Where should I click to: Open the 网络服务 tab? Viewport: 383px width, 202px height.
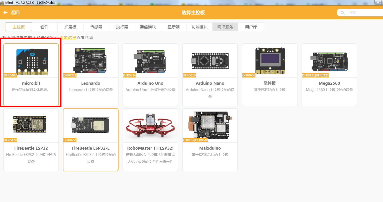coord(225,27)
